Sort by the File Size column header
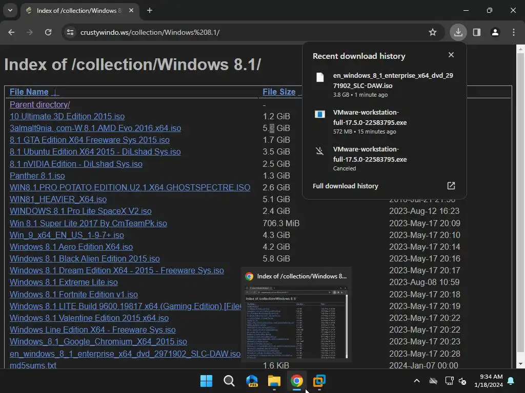This screenshot has height=393, width=525. [279, 92]
